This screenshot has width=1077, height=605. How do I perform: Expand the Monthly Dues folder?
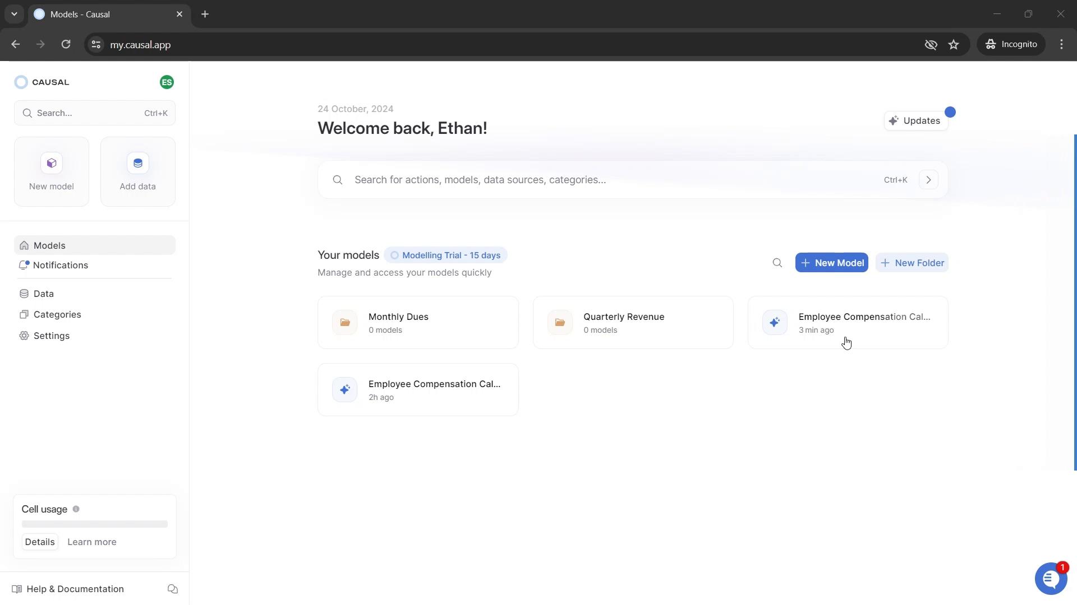[418, 322]
